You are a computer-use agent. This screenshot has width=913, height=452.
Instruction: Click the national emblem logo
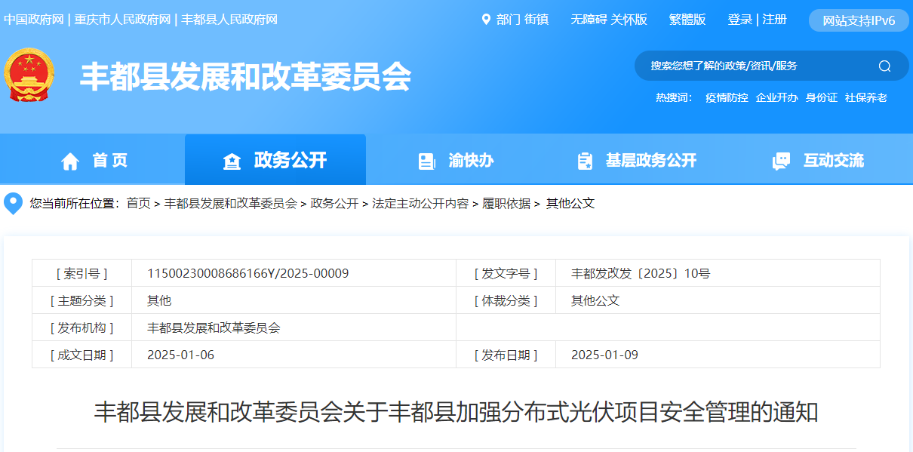click(29, 75)
